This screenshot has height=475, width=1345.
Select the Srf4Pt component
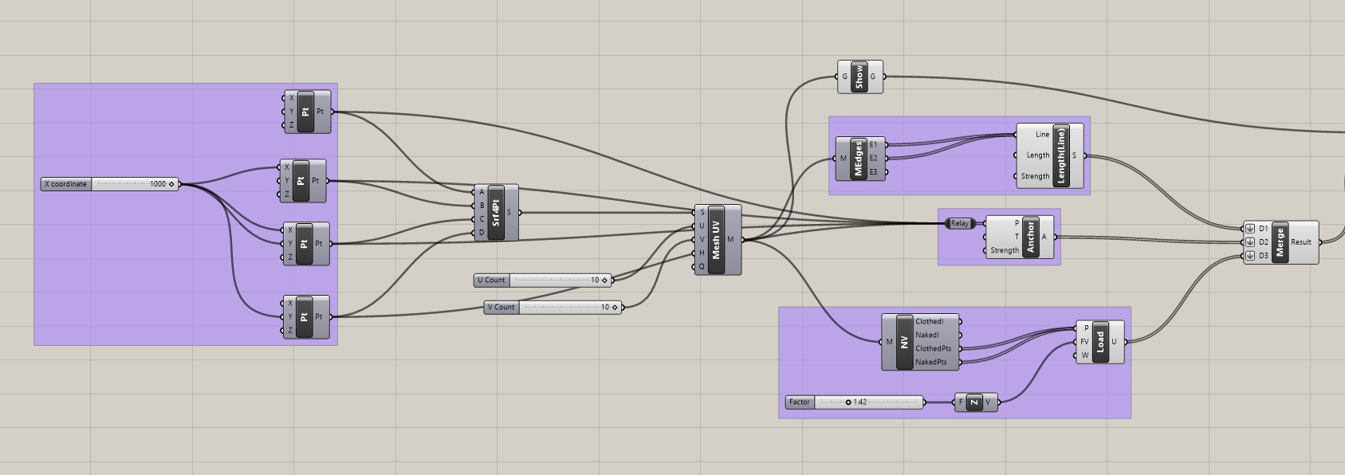coord(495,213)
